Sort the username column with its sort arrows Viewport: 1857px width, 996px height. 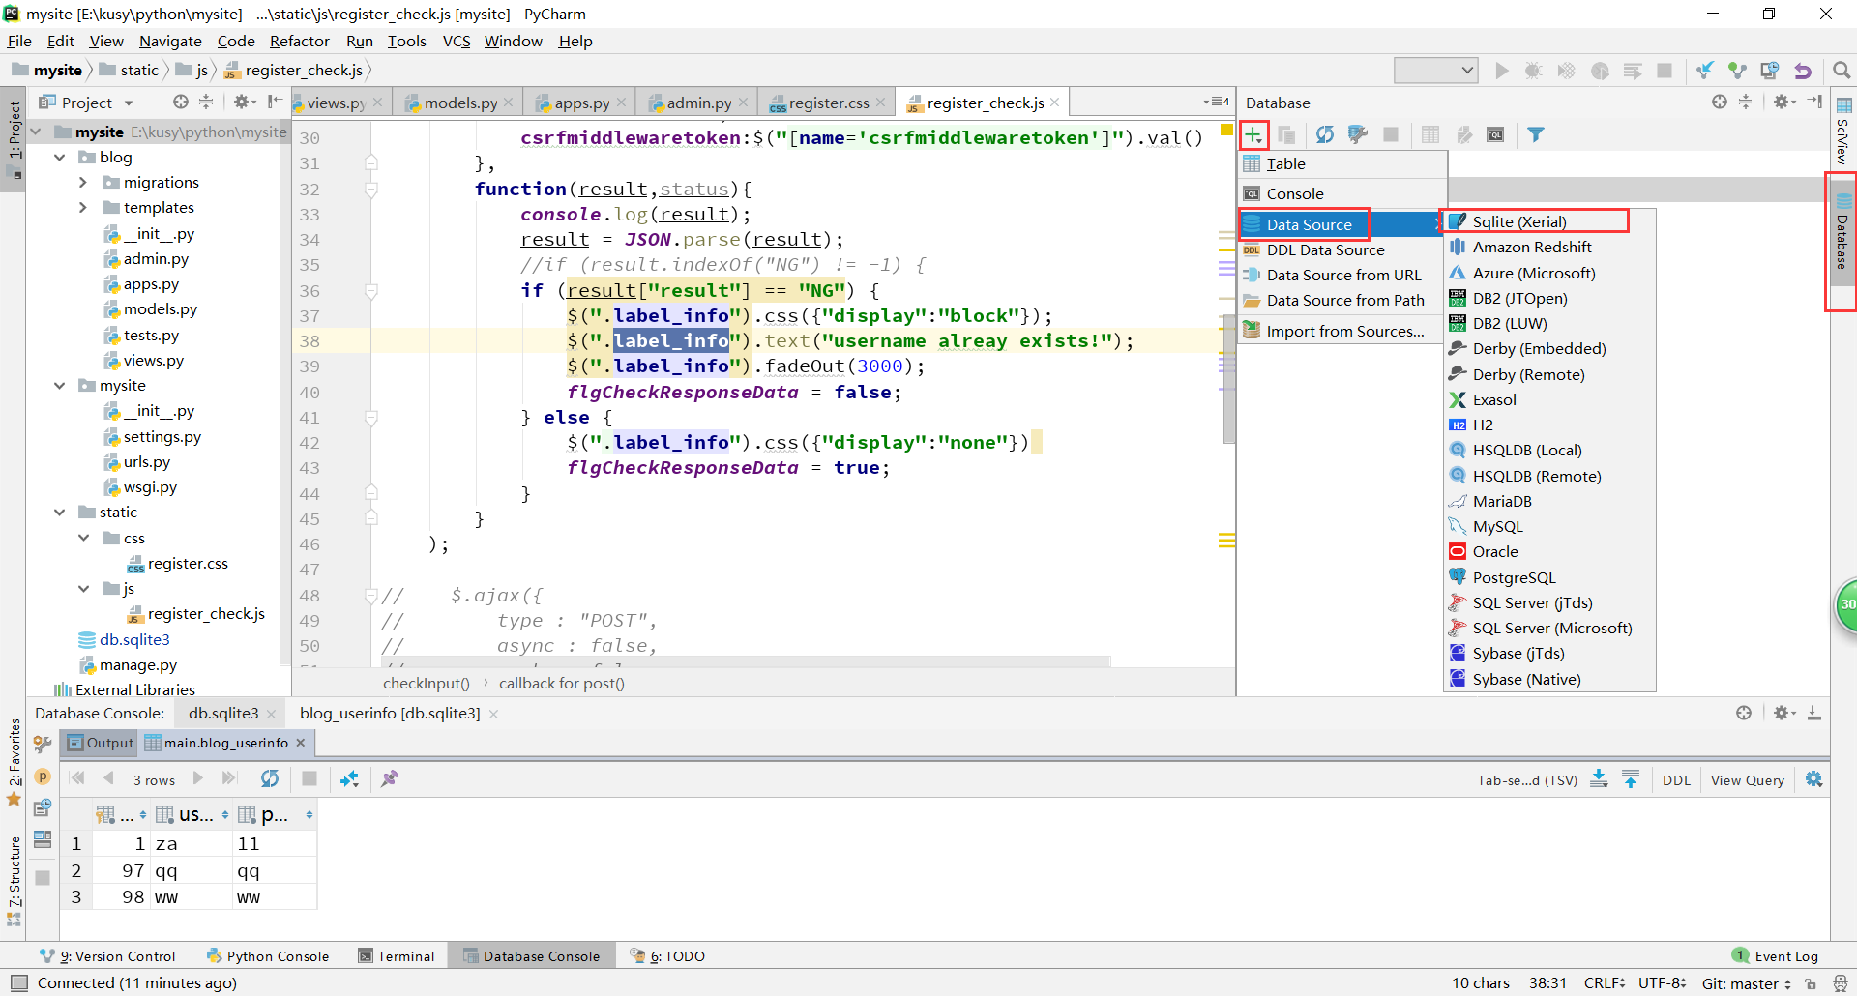point(225,814)
